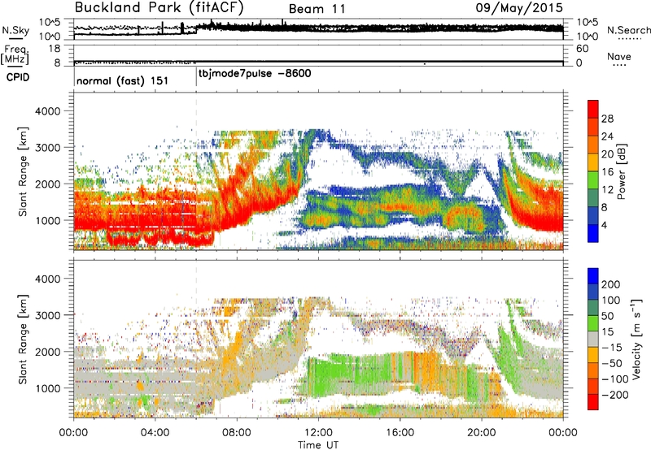Pick the bright blue bottom segment of the power colorbar

593,233
